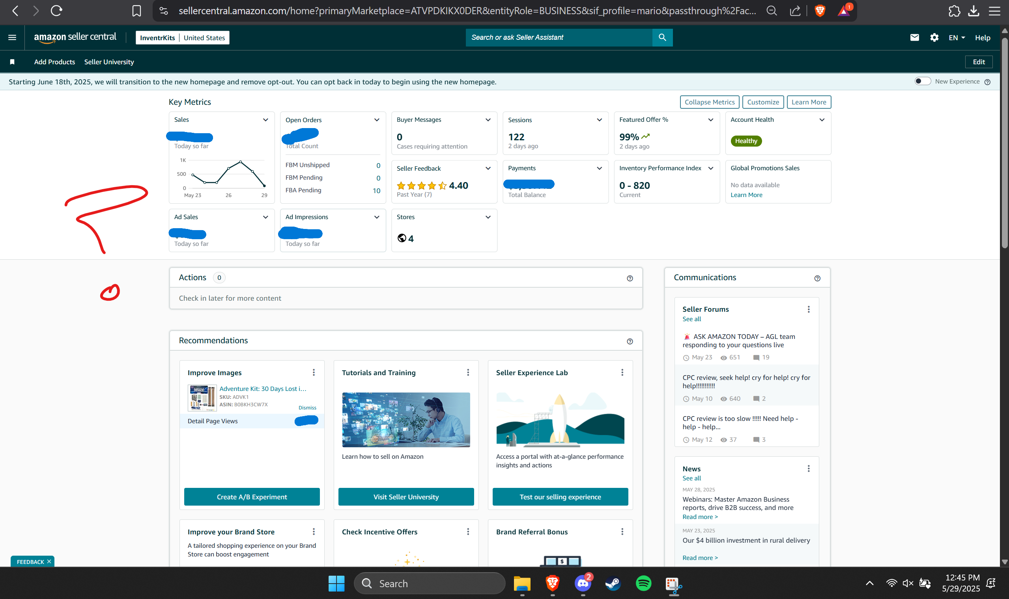Screen dimensions: 1009x599
Task: Open the EN language dropdown
Action: tap(957, 37)
